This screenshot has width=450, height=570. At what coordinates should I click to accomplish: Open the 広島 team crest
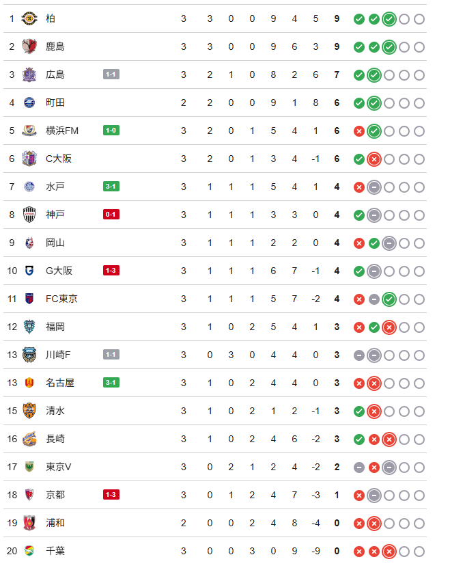pyautogui.click(x=29, y=74)
